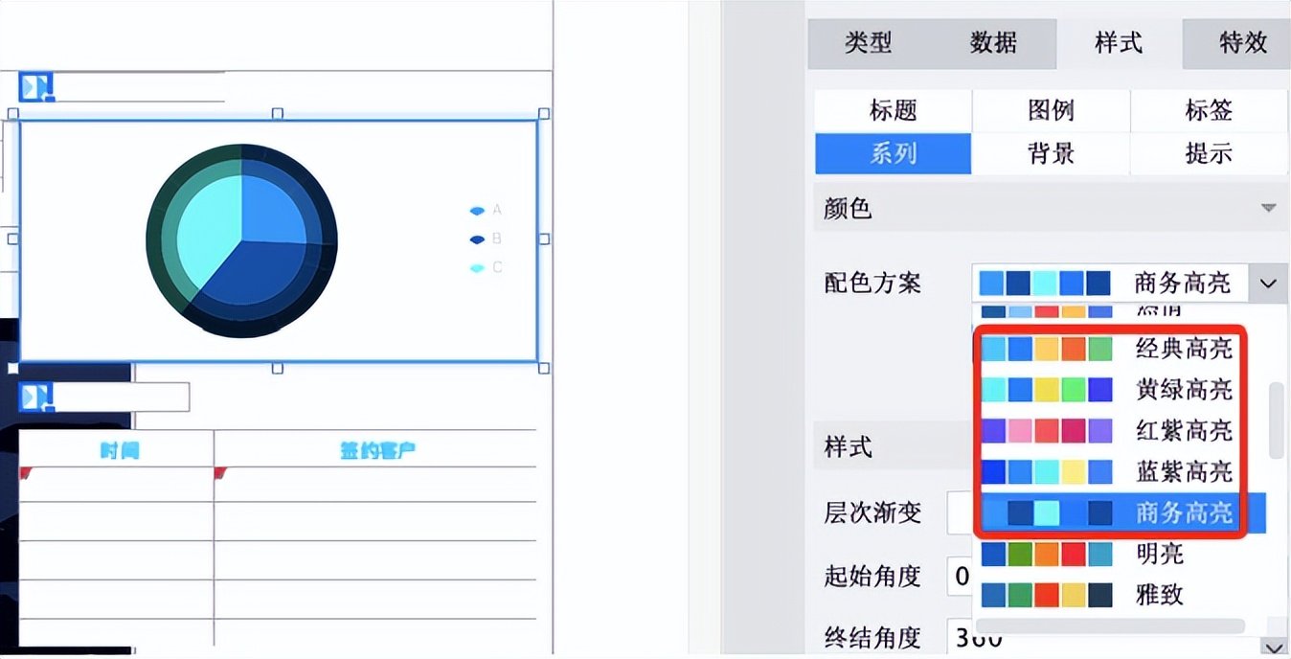The image size is (1291, 659).
Task: Click the 起始角度 value field
Action: (x=961, y=576)
